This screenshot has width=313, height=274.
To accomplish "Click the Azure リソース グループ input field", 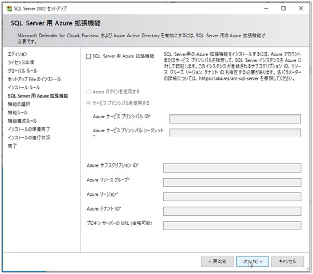I will [232, 182].
